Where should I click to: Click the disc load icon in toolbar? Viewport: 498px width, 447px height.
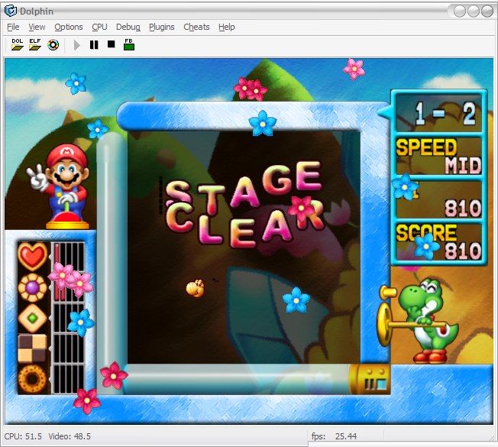coord(53,45)
